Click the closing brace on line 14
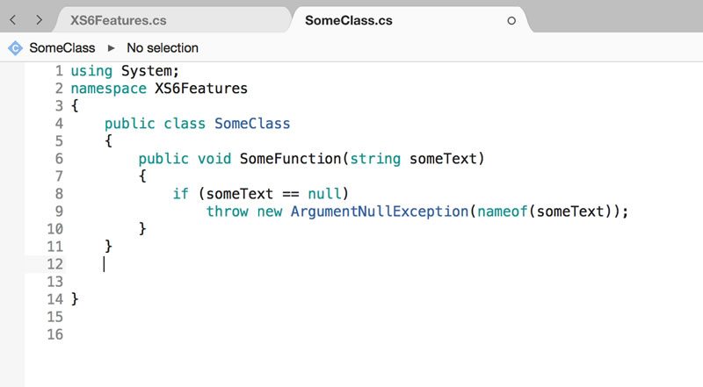 (75, 298)
